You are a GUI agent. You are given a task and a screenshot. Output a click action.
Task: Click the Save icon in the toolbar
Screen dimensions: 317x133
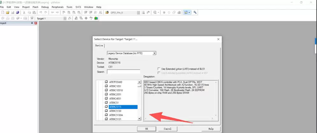click(12, 12)
